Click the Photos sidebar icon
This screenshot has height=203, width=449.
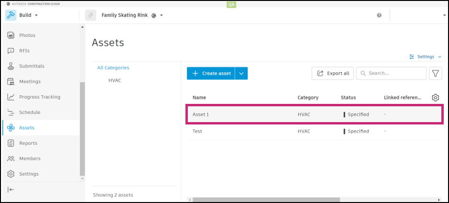(11, 35)
